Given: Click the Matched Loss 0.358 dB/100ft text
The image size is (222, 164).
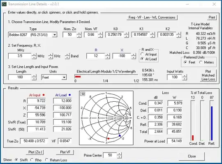Looking at the screenshot, I should point(192,52).
